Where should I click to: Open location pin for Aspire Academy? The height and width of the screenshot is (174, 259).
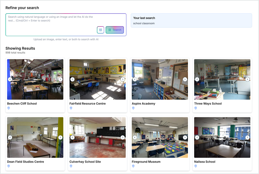(133, 108)
